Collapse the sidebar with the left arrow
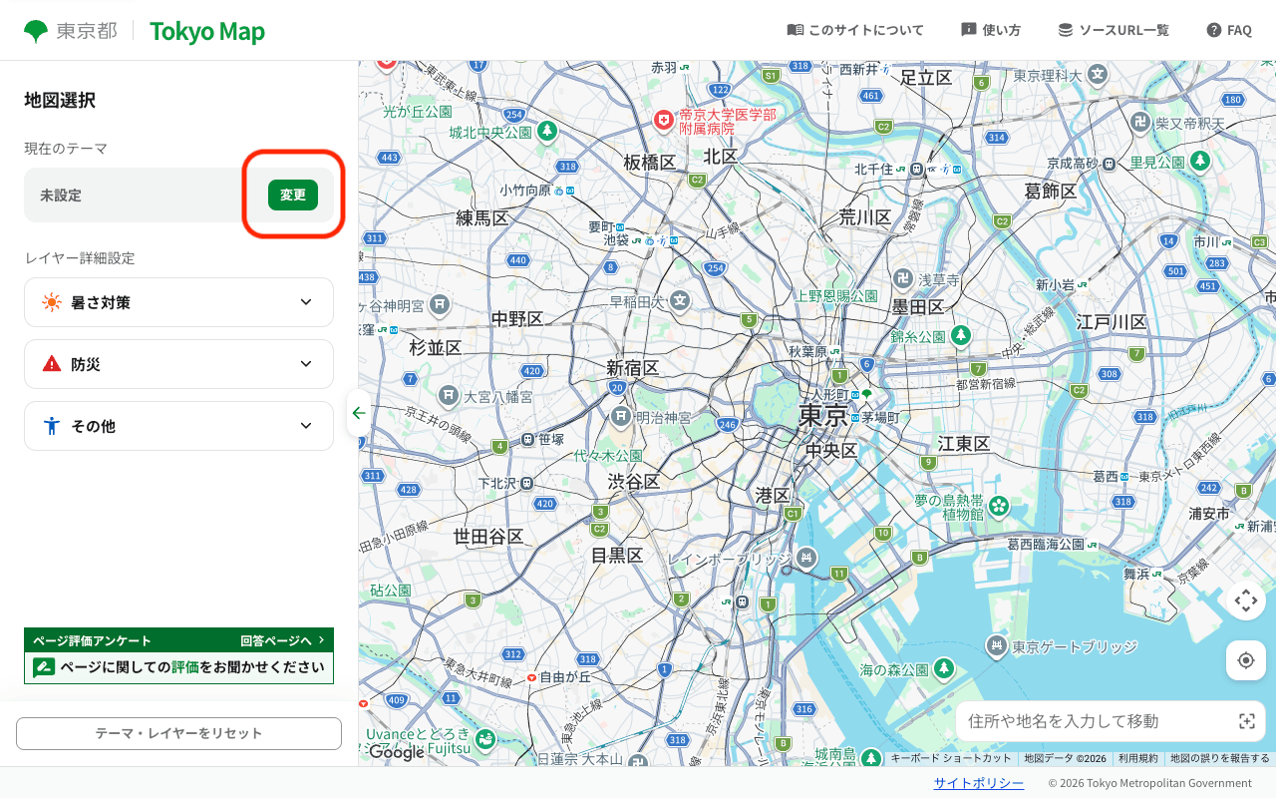This screenshot has width=1276, height=798. tap(358, 413)
